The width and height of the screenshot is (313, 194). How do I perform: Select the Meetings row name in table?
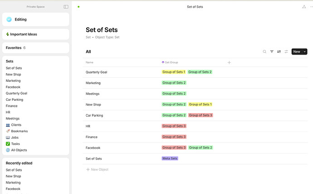(93, 94)
